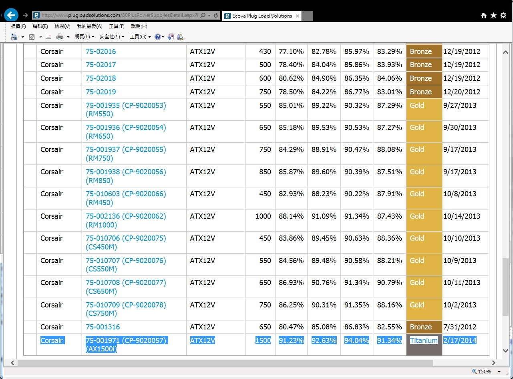Open the 75-001935 (CP-9020053) RM550 link
Screen dimensions: 513x379
pyautogui.click(x=126, y=110)
